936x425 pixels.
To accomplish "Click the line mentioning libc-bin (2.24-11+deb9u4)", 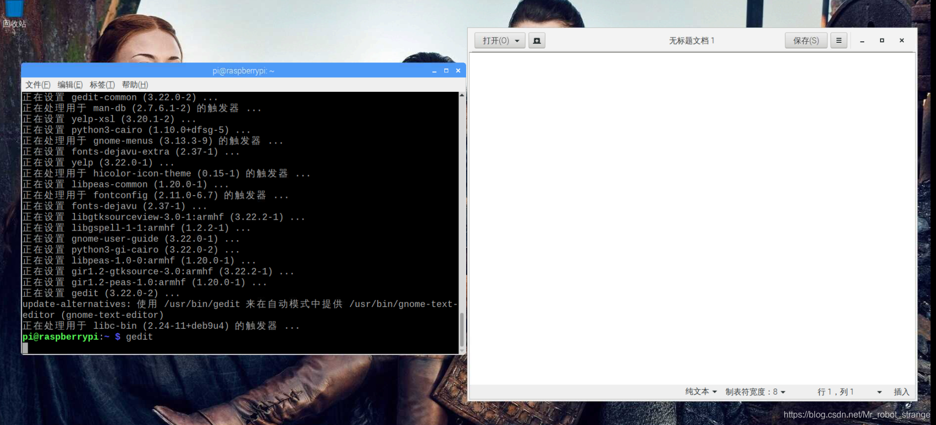I will click(x=161, y=326).
